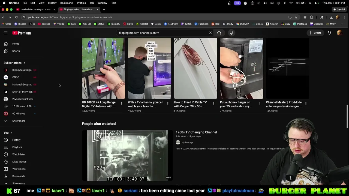Open the Chrome File menu
This screenshot has width=349, height=196.
pyautogui.click(x=25, y=3)
